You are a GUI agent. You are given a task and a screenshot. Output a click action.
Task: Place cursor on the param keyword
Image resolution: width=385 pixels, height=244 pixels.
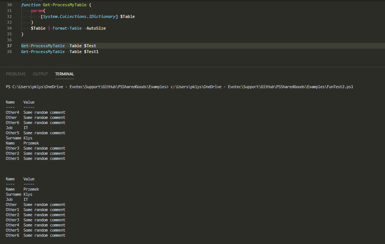tap(37, 10)
